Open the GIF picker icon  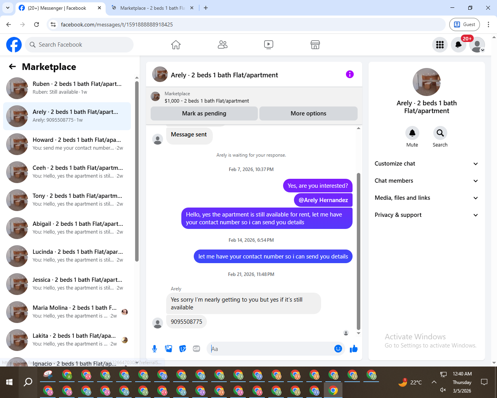coord(196,349)
